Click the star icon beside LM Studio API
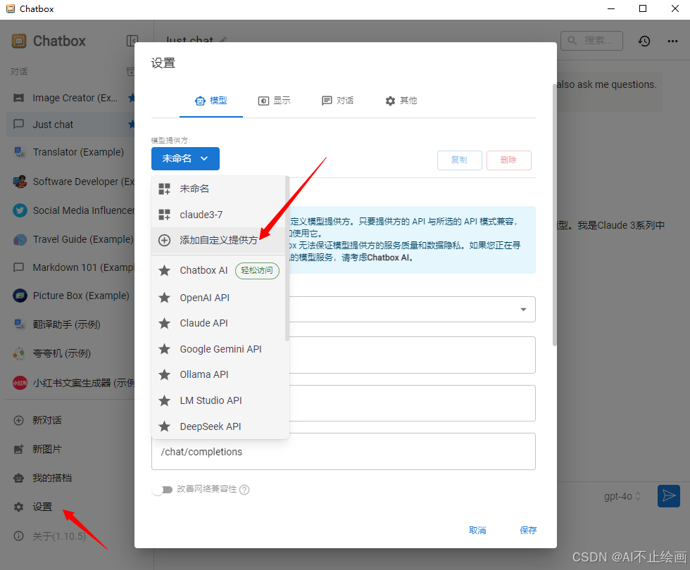This screenshot has height=570, width=690. pyautogui.click(x=165, y=400)
